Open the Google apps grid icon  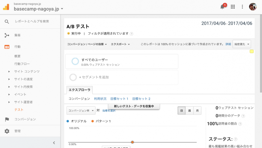pyautogui.click(x=233, y=7)
